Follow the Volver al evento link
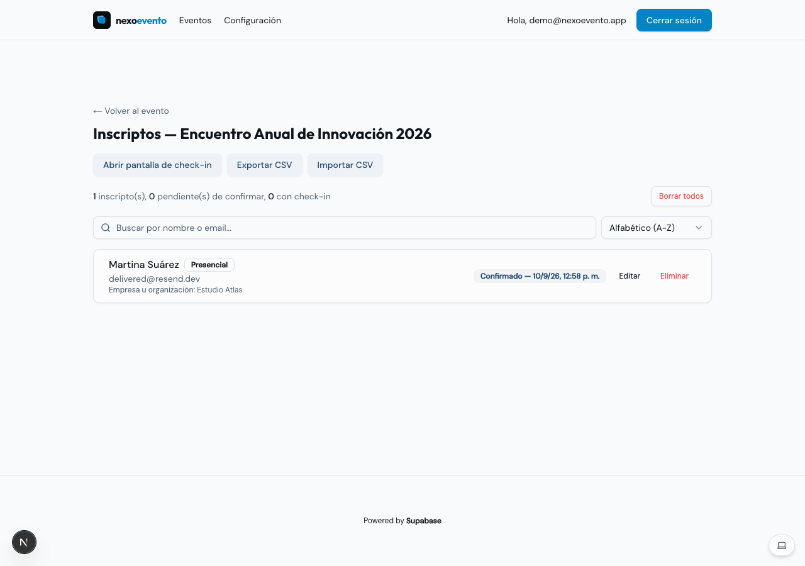 [x=131, y=111]
